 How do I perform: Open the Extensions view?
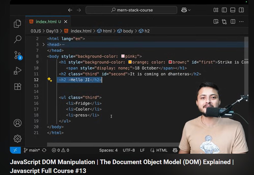pos(18,86)
